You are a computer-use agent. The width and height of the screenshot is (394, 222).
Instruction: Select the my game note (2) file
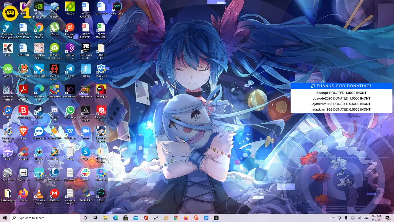pos(70,196)
